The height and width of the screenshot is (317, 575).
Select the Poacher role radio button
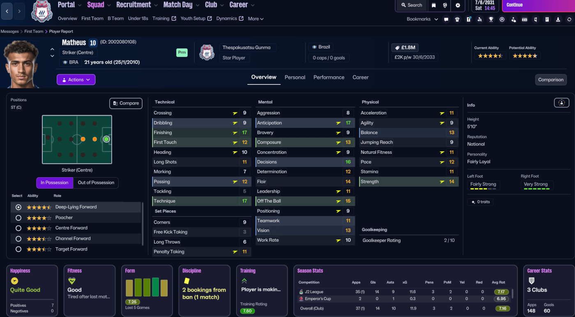coord(18,218)
